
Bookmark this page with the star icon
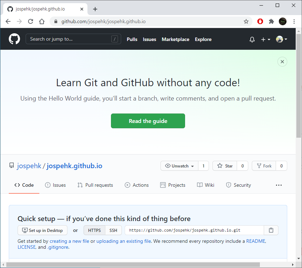tap(246, 21)
